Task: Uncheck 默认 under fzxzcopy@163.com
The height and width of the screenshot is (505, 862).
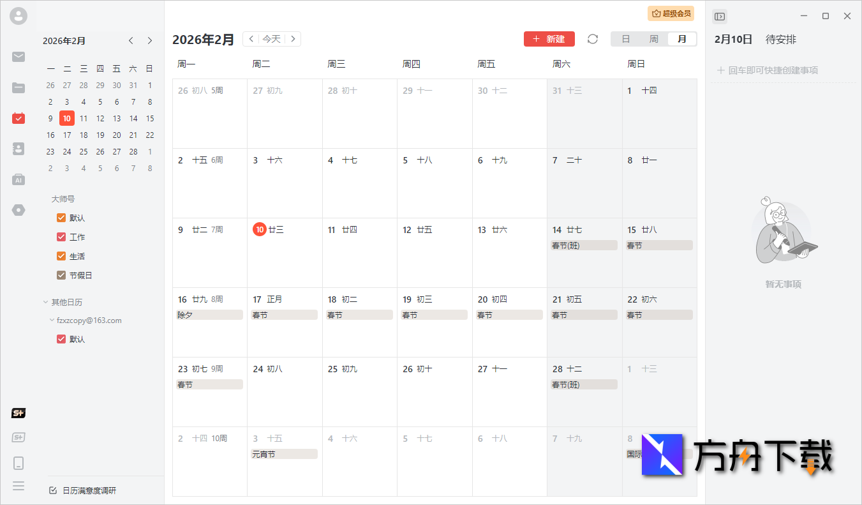Action: 61,339
